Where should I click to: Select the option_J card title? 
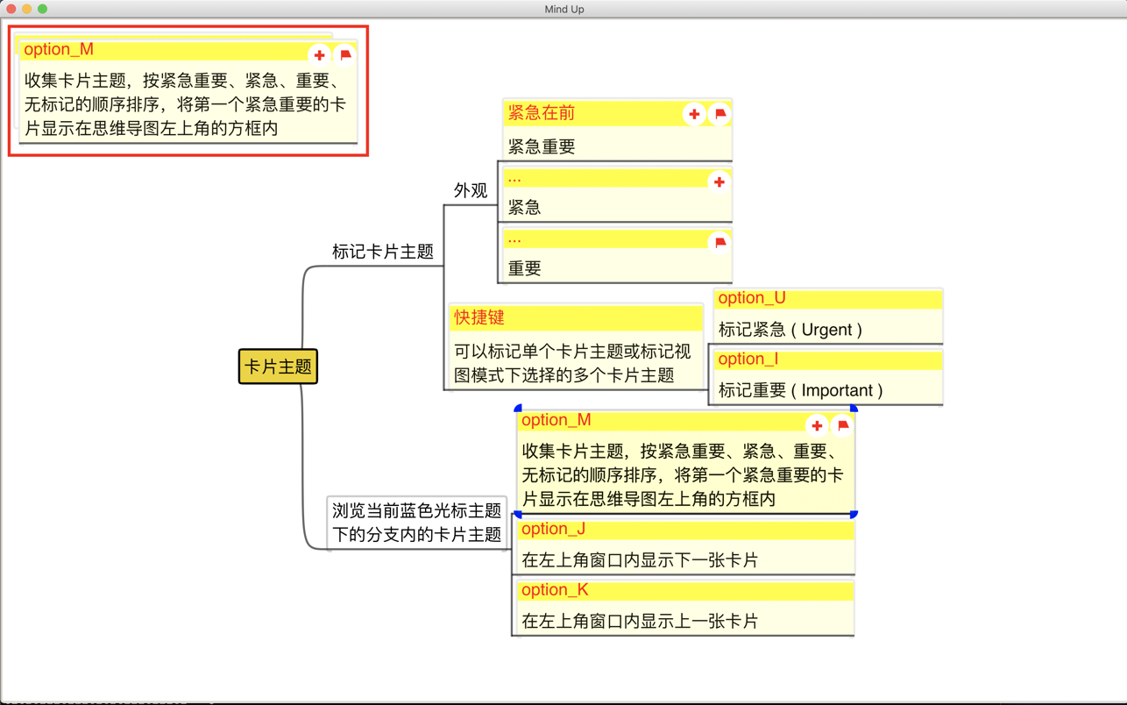[x=554, y=529]
